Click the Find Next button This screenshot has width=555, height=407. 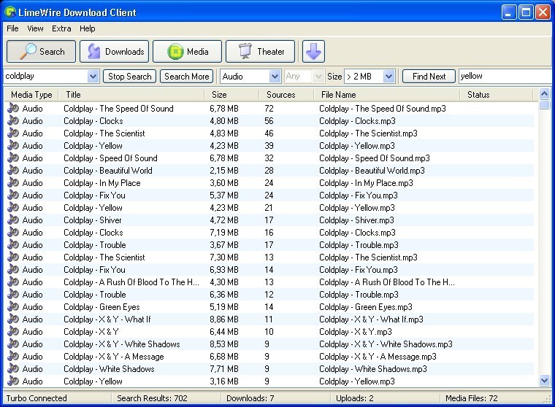tap(429, 77)
